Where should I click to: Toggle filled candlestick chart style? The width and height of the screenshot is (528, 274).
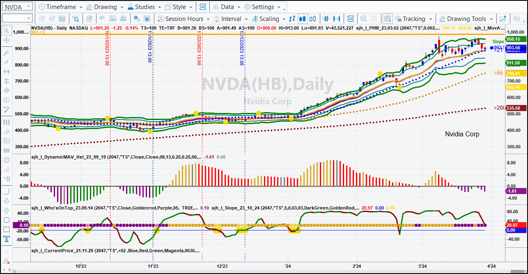click(303, 19)
